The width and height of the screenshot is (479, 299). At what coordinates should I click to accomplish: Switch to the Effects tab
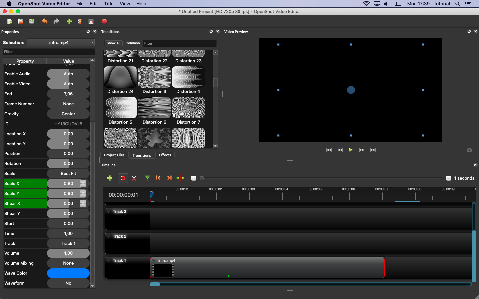click(165, 155)
